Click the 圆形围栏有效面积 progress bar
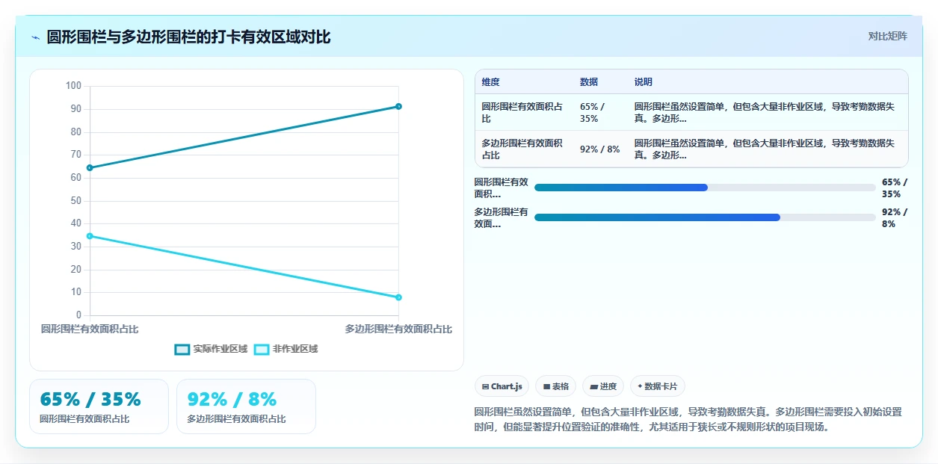The width and height of the screenshot is (938, 464). pyautogui.click(x=705, y=188)
